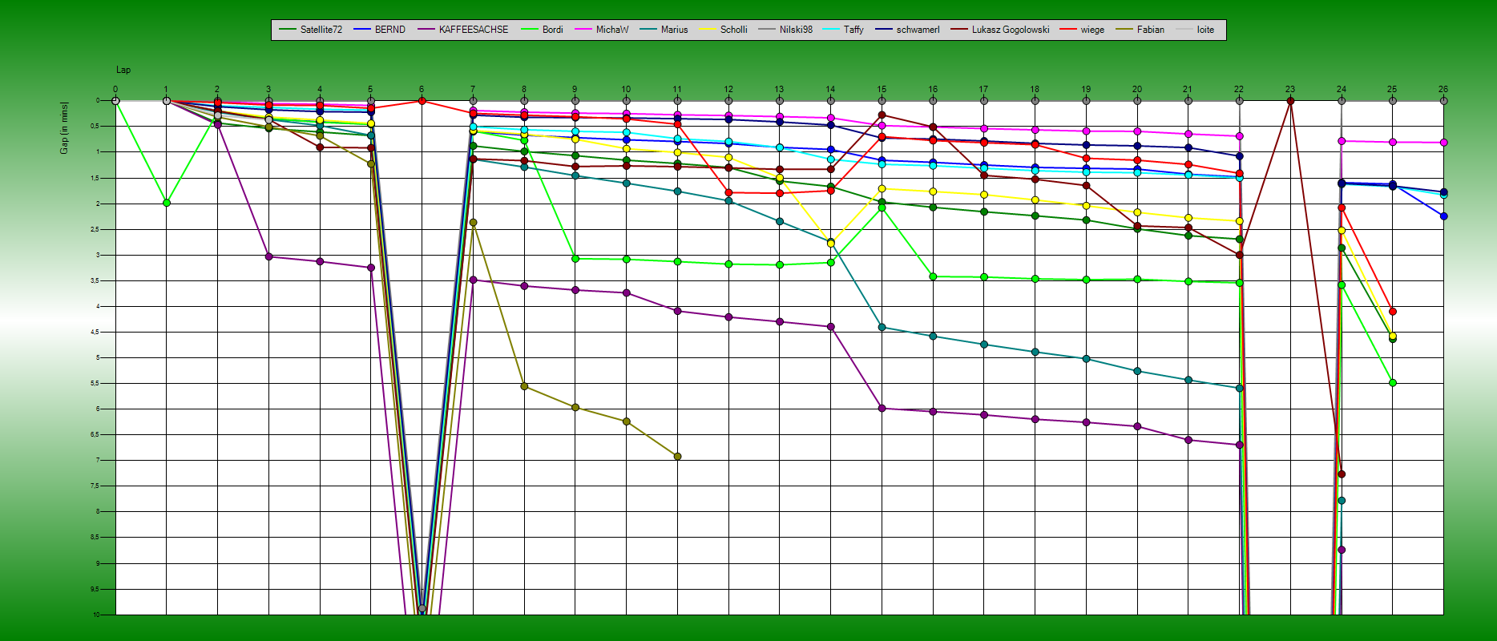Click the 7.5 gap axis label

coord(95,486)
